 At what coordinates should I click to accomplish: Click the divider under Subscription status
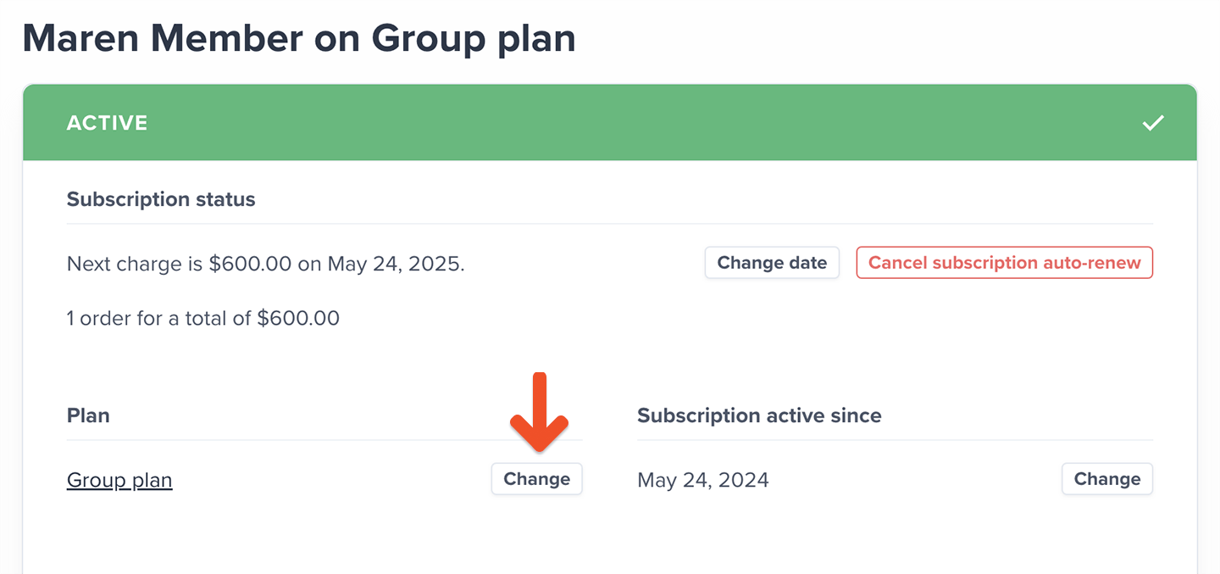pyautogui.click(x=610, y=222)
